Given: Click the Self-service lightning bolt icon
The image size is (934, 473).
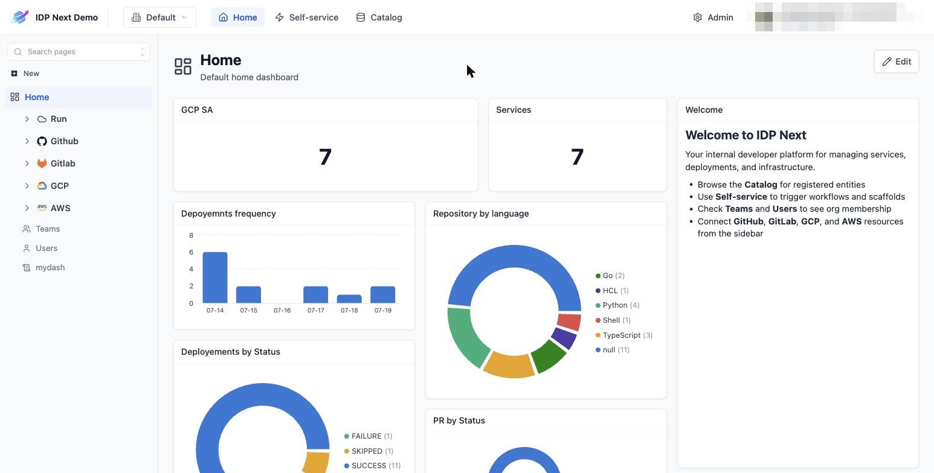Looking at the screenshot, I should click(x=280, y=17).
